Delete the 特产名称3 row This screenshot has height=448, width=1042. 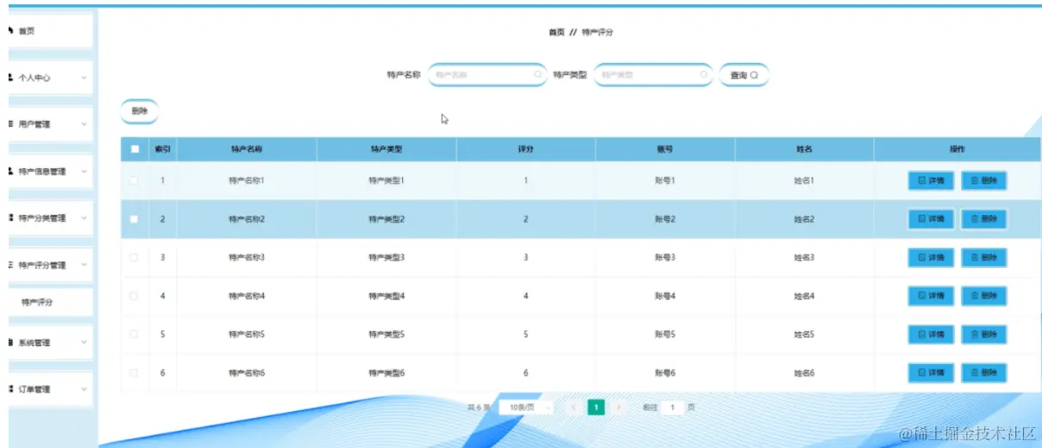983,257
